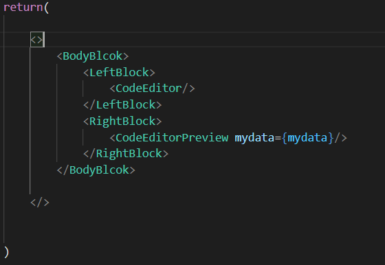Click the CodeEditorPreview component name

click(x=172, y=138)
